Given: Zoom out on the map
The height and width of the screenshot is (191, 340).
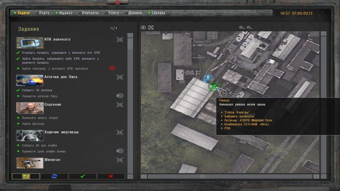Looking at the screenshot, I should point(249,27).
